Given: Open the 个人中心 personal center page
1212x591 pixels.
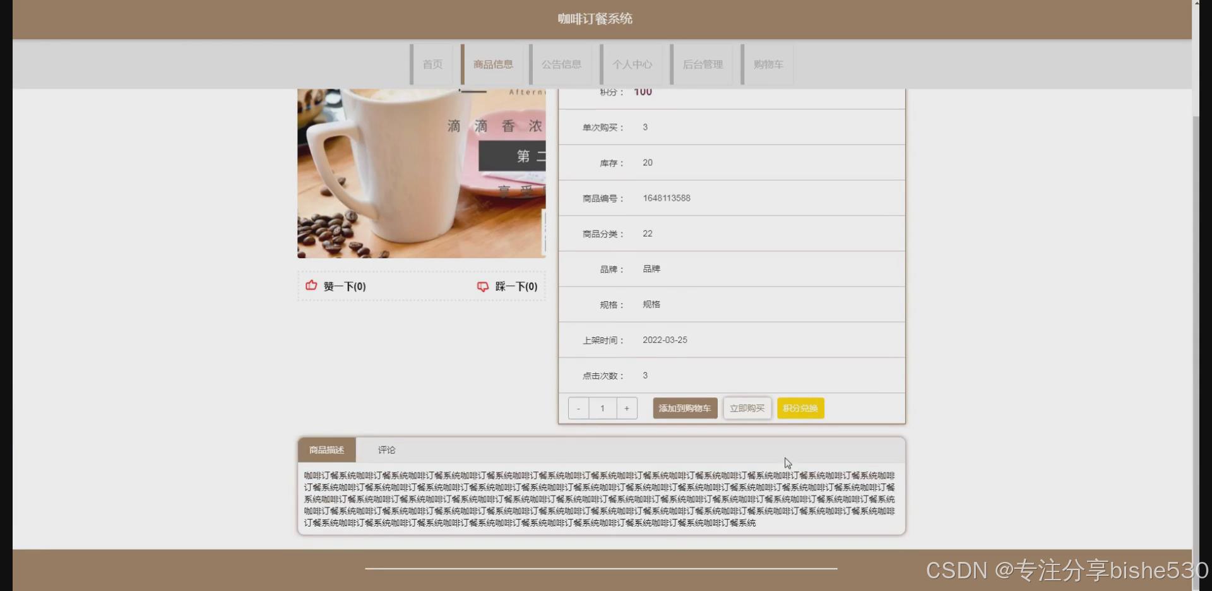Looking at the screenshot, I should (x=633, y=64).
